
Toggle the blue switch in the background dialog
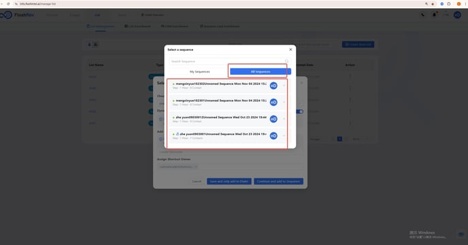pyautogui.click(x=300, y=111)
